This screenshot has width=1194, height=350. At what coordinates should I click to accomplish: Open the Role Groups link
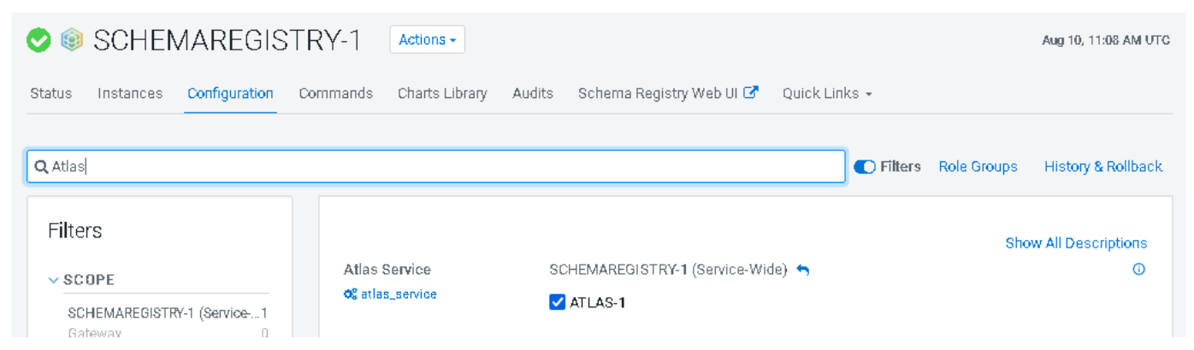pyautogui.click(x=978, y=167)
